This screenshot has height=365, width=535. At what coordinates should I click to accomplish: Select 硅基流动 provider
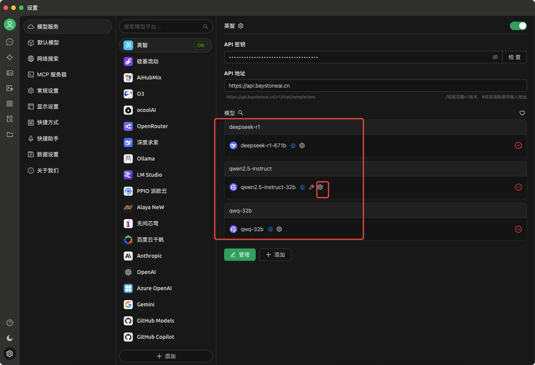click(x=165, y=61)
